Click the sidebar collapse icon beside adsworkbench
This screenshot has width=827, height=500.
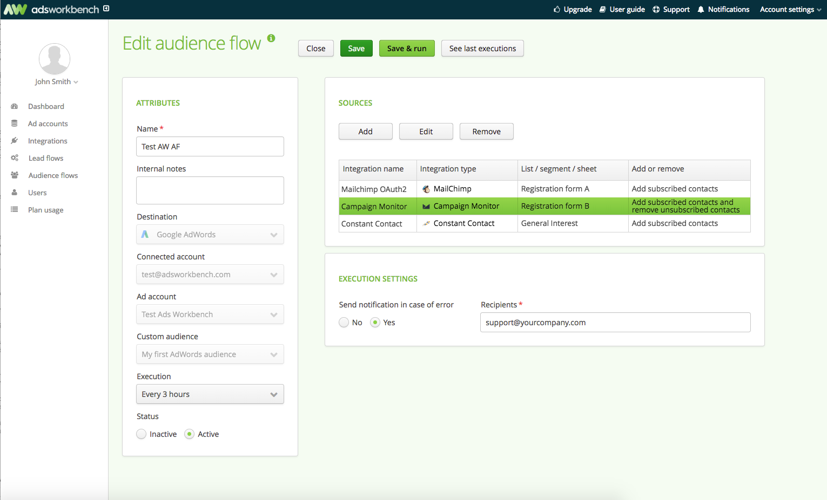106,8
